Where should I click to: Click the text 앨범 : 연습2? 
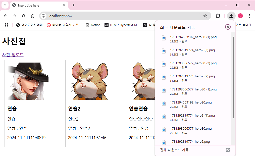click(79, 128)
